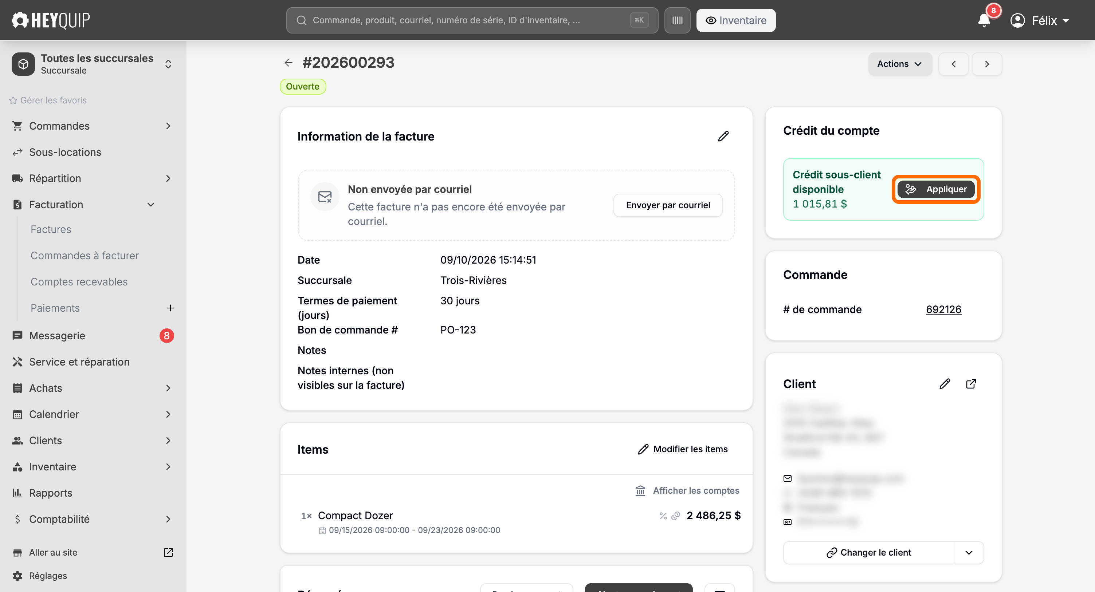
Task: Open client in new window icon
Action: coord(971,384)
